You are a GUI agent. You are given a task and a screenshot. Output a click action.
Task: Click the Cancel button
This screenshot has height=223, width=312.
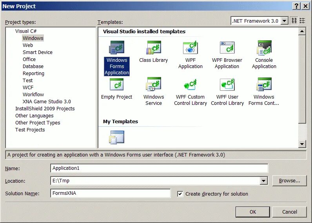tap(290, 212)
